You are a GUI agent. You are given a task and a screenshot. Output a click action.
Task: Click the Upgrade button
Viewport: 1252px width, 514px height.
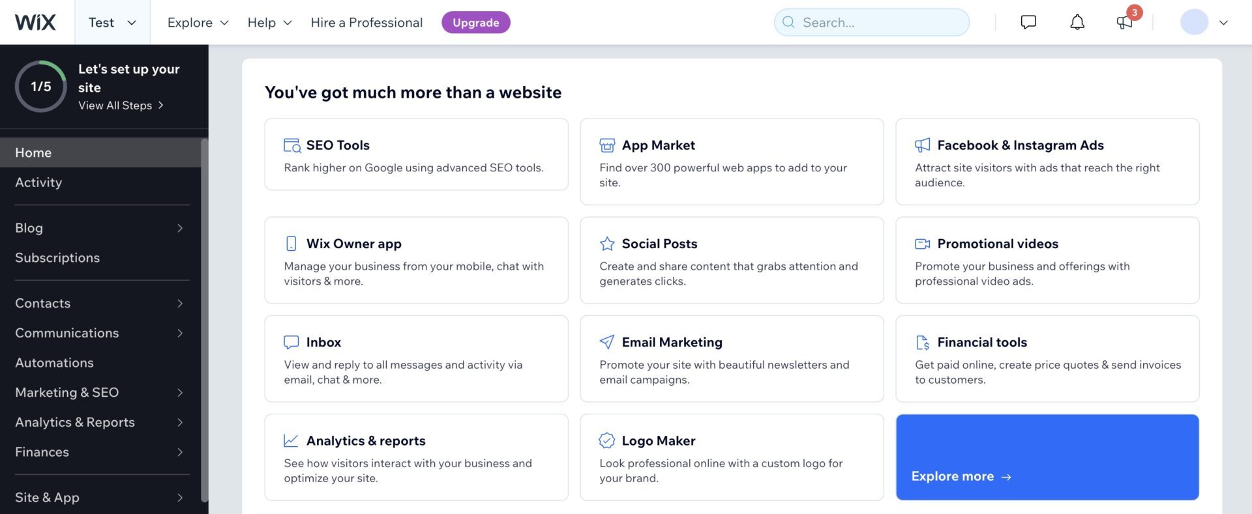(x=476, y=21)
